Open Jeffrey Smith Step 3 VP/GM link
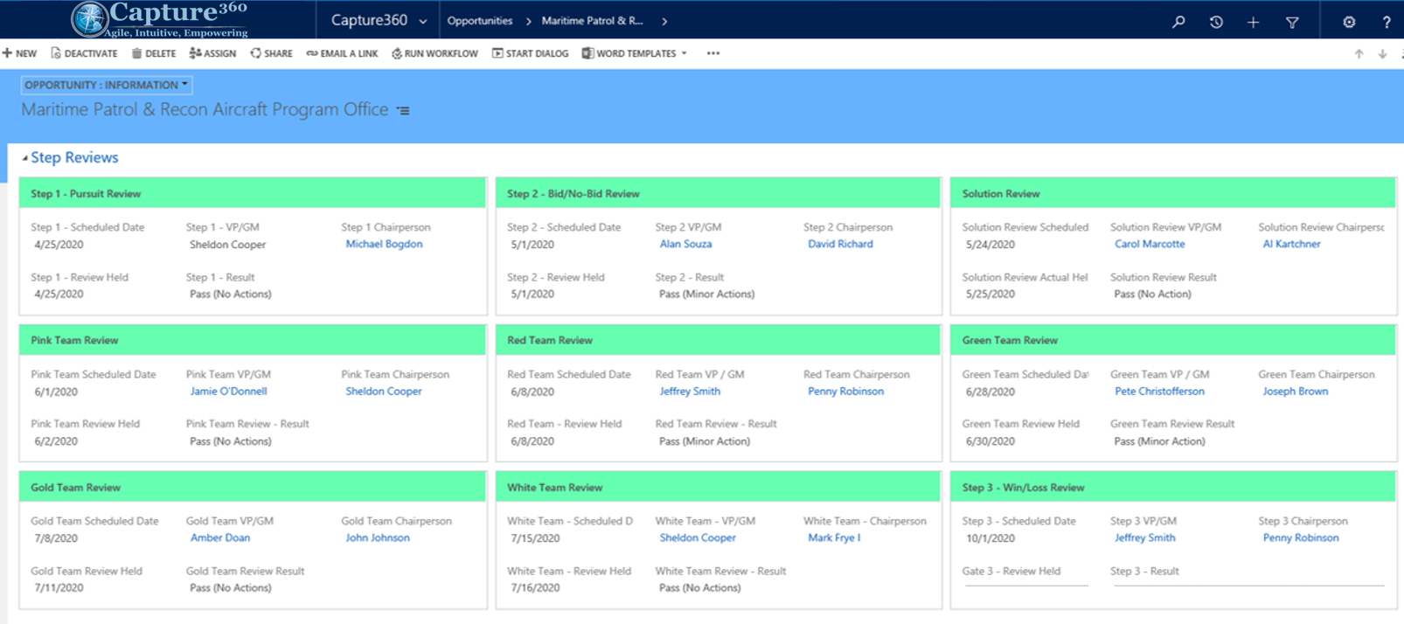Screen dimensions: 1404x624 (x=1144, y=538)
